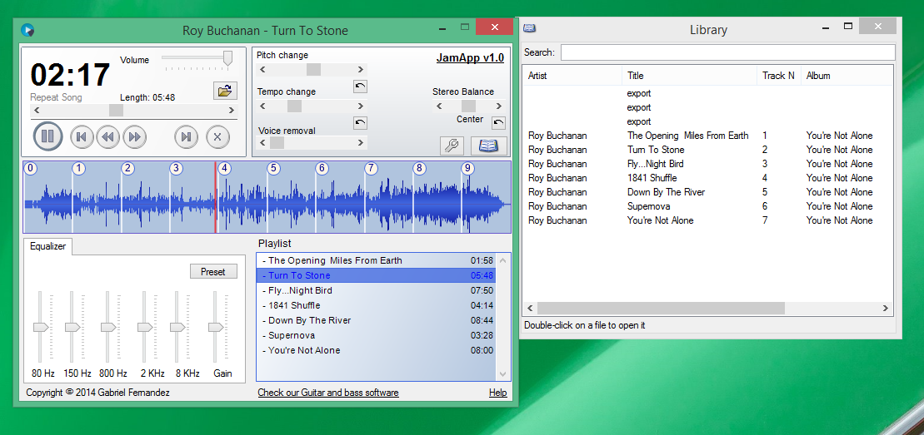Open a file with the folder icon
This screenshot has height=435, width=924.
click(225, 91)
